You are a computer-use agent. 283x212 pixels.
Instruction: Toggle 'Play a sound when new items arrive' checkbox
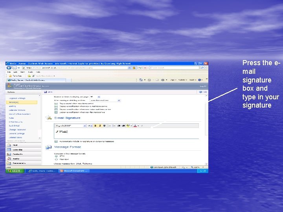point(56,104)
